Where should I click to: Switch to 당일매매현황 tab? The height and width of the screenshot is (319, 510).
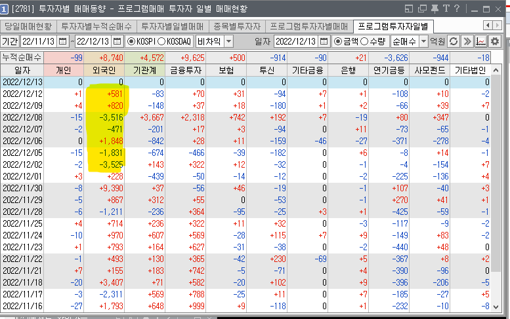tap(28, 26)
